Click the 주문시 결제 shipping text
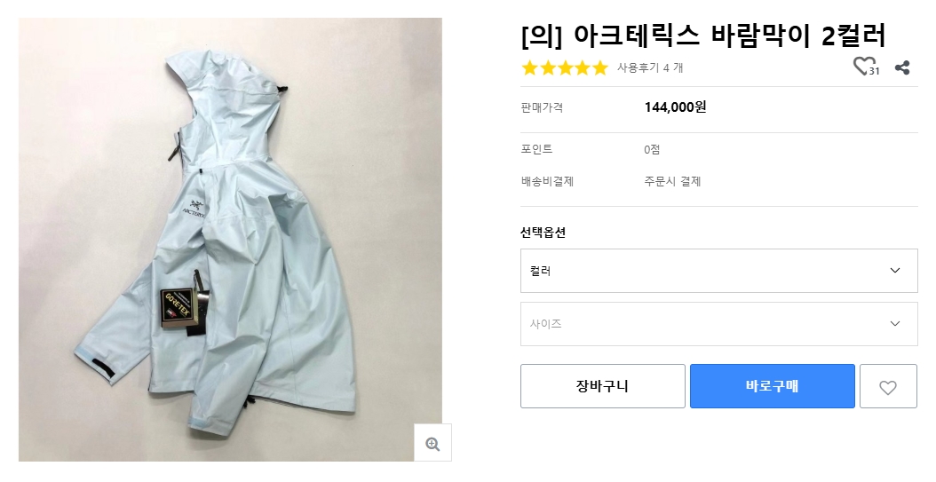 (672, 181)
